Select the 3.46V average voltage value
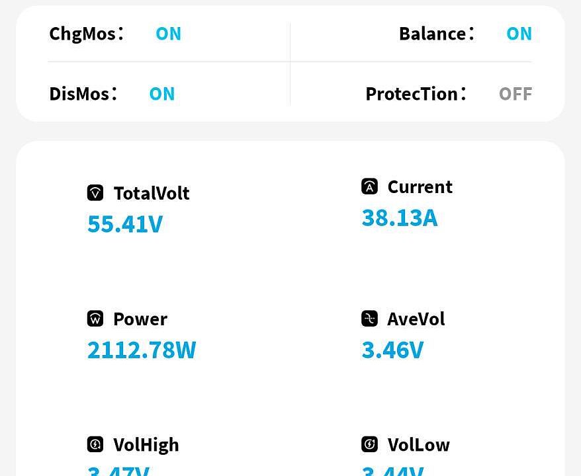The height and width of the screenshot is (476, 581). pos(392,350)
